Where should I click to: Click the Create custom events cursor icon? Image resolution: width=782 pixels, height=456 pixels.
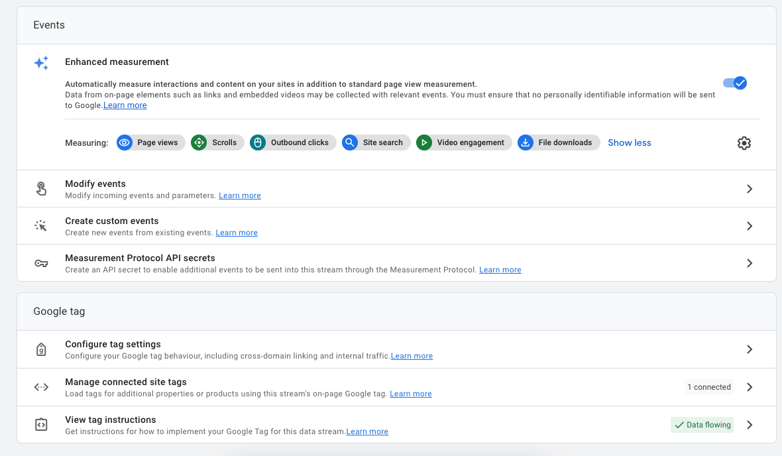[41, 226]
